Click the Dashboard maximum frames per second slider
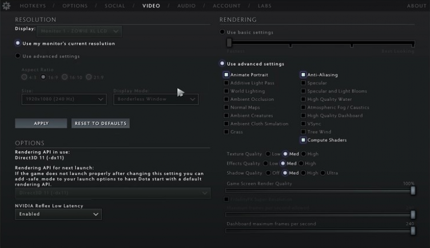Screen dimensions: 430x248 click(320, 231)
